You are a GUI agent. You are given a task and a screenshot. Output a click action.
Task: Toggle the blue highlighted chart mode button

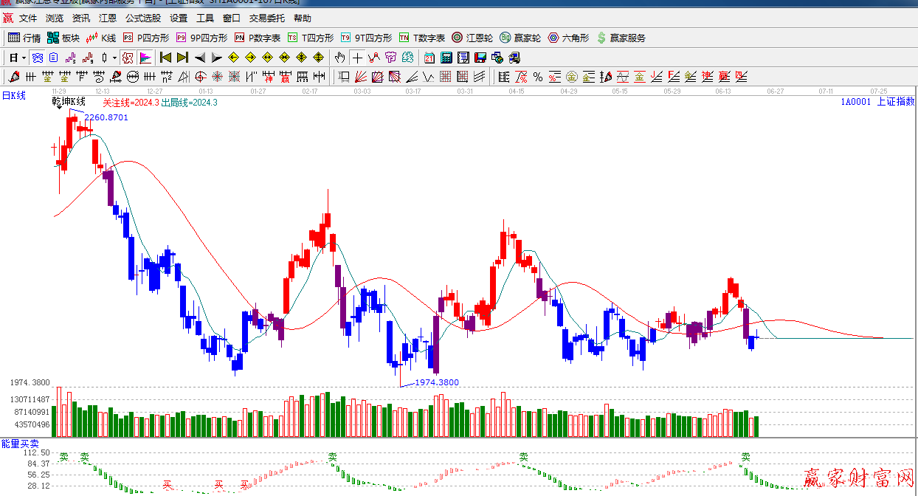tap(37, 58)
